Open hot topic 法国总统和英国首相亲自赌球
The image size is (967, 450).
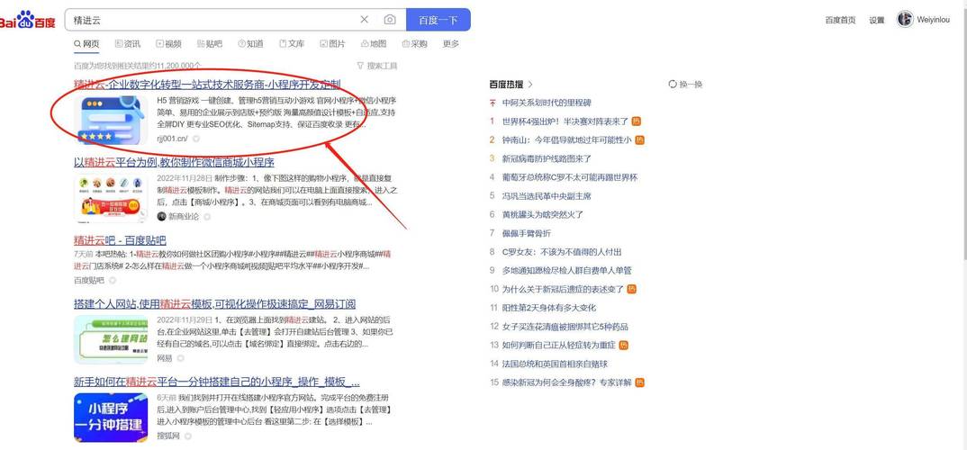point(555,364)
